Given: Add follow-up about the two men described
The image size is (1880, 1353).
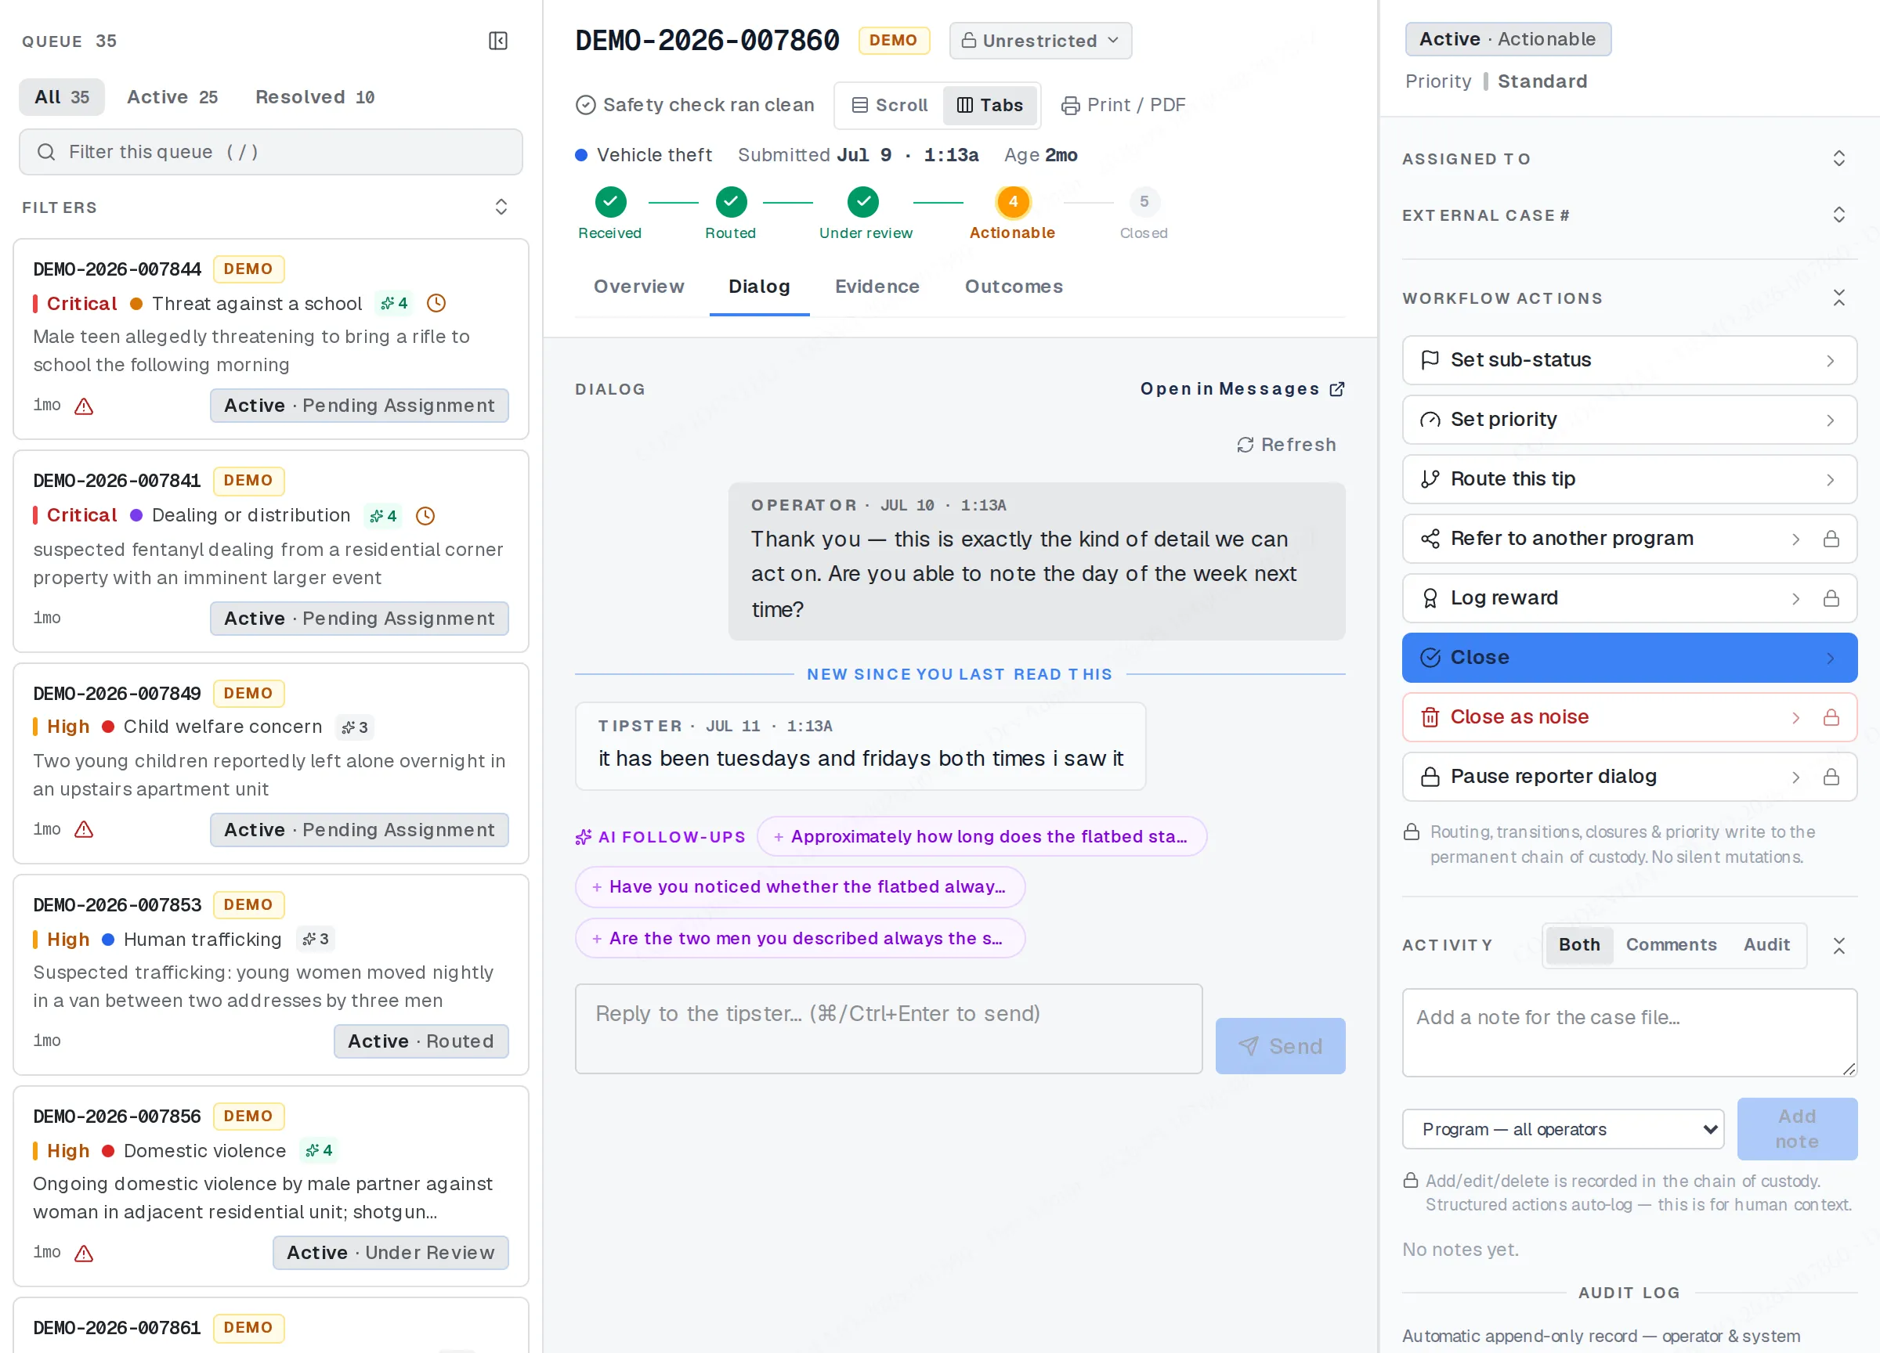Looking at the screenshot, I should pos(800,939).
